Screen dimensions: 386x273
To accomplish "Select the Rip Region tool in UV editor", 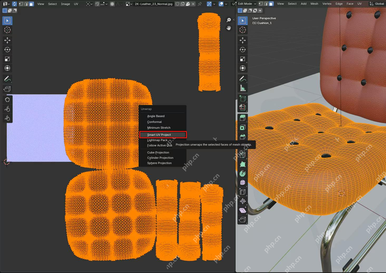I will (x=7, y=89).
